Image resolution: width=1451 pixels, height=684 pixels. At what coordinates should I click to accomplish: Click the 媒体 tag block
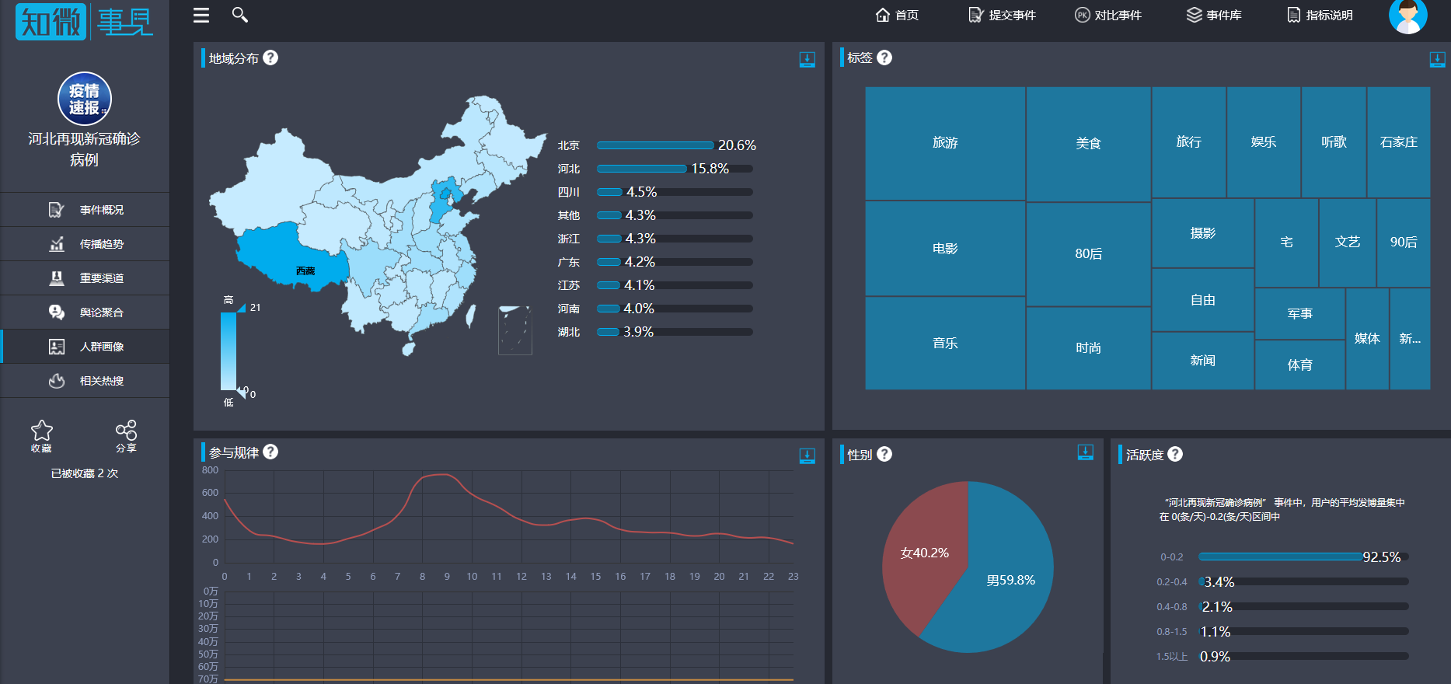tap(1367, 339)
